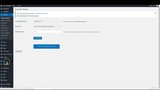This screenshot has width=160, height=90.
Task: Open the List Building submenu item
Action: 4,38
